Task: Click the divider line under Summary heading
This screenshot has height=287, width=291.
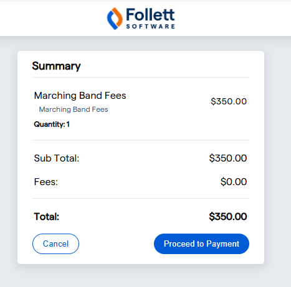Action: point(141,78)
